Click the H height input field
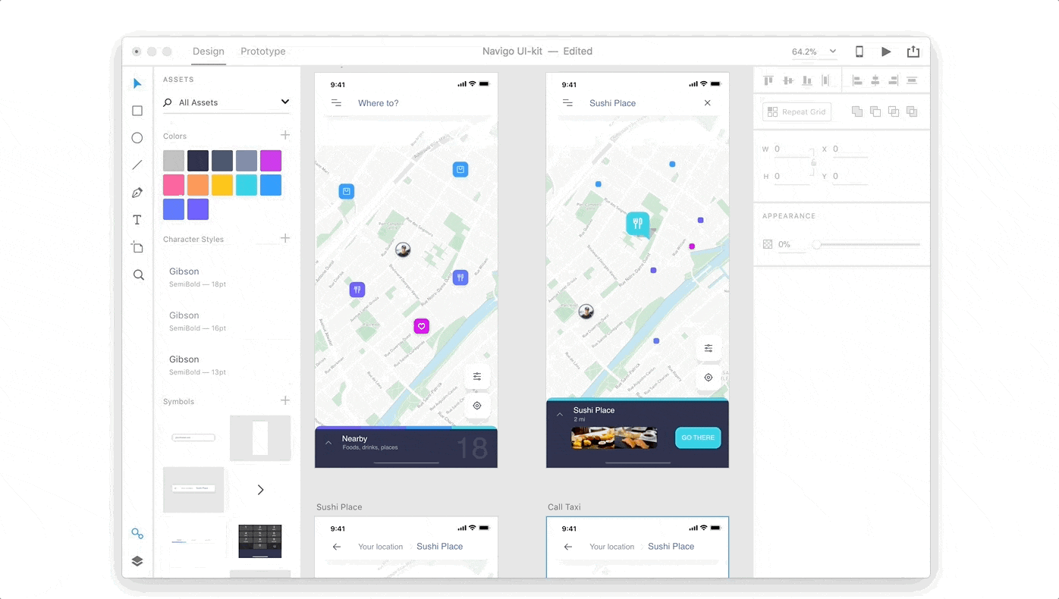 point(792,177)
